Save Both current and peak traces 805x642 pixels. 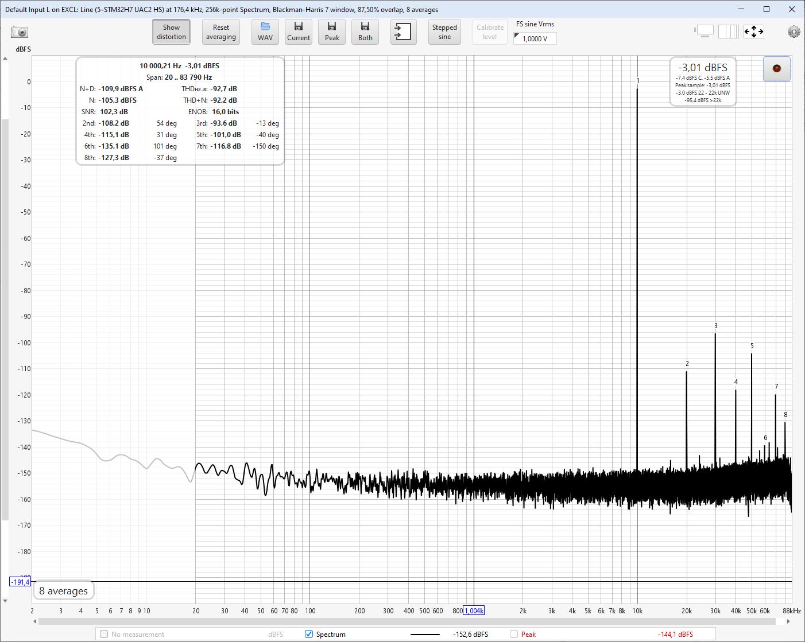(365, 32)
